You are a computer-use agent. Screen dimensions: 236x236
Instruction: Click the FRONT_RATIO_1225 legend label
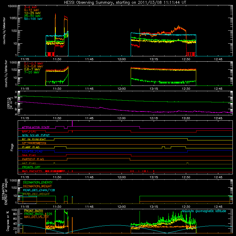click(x=38, y=214)
